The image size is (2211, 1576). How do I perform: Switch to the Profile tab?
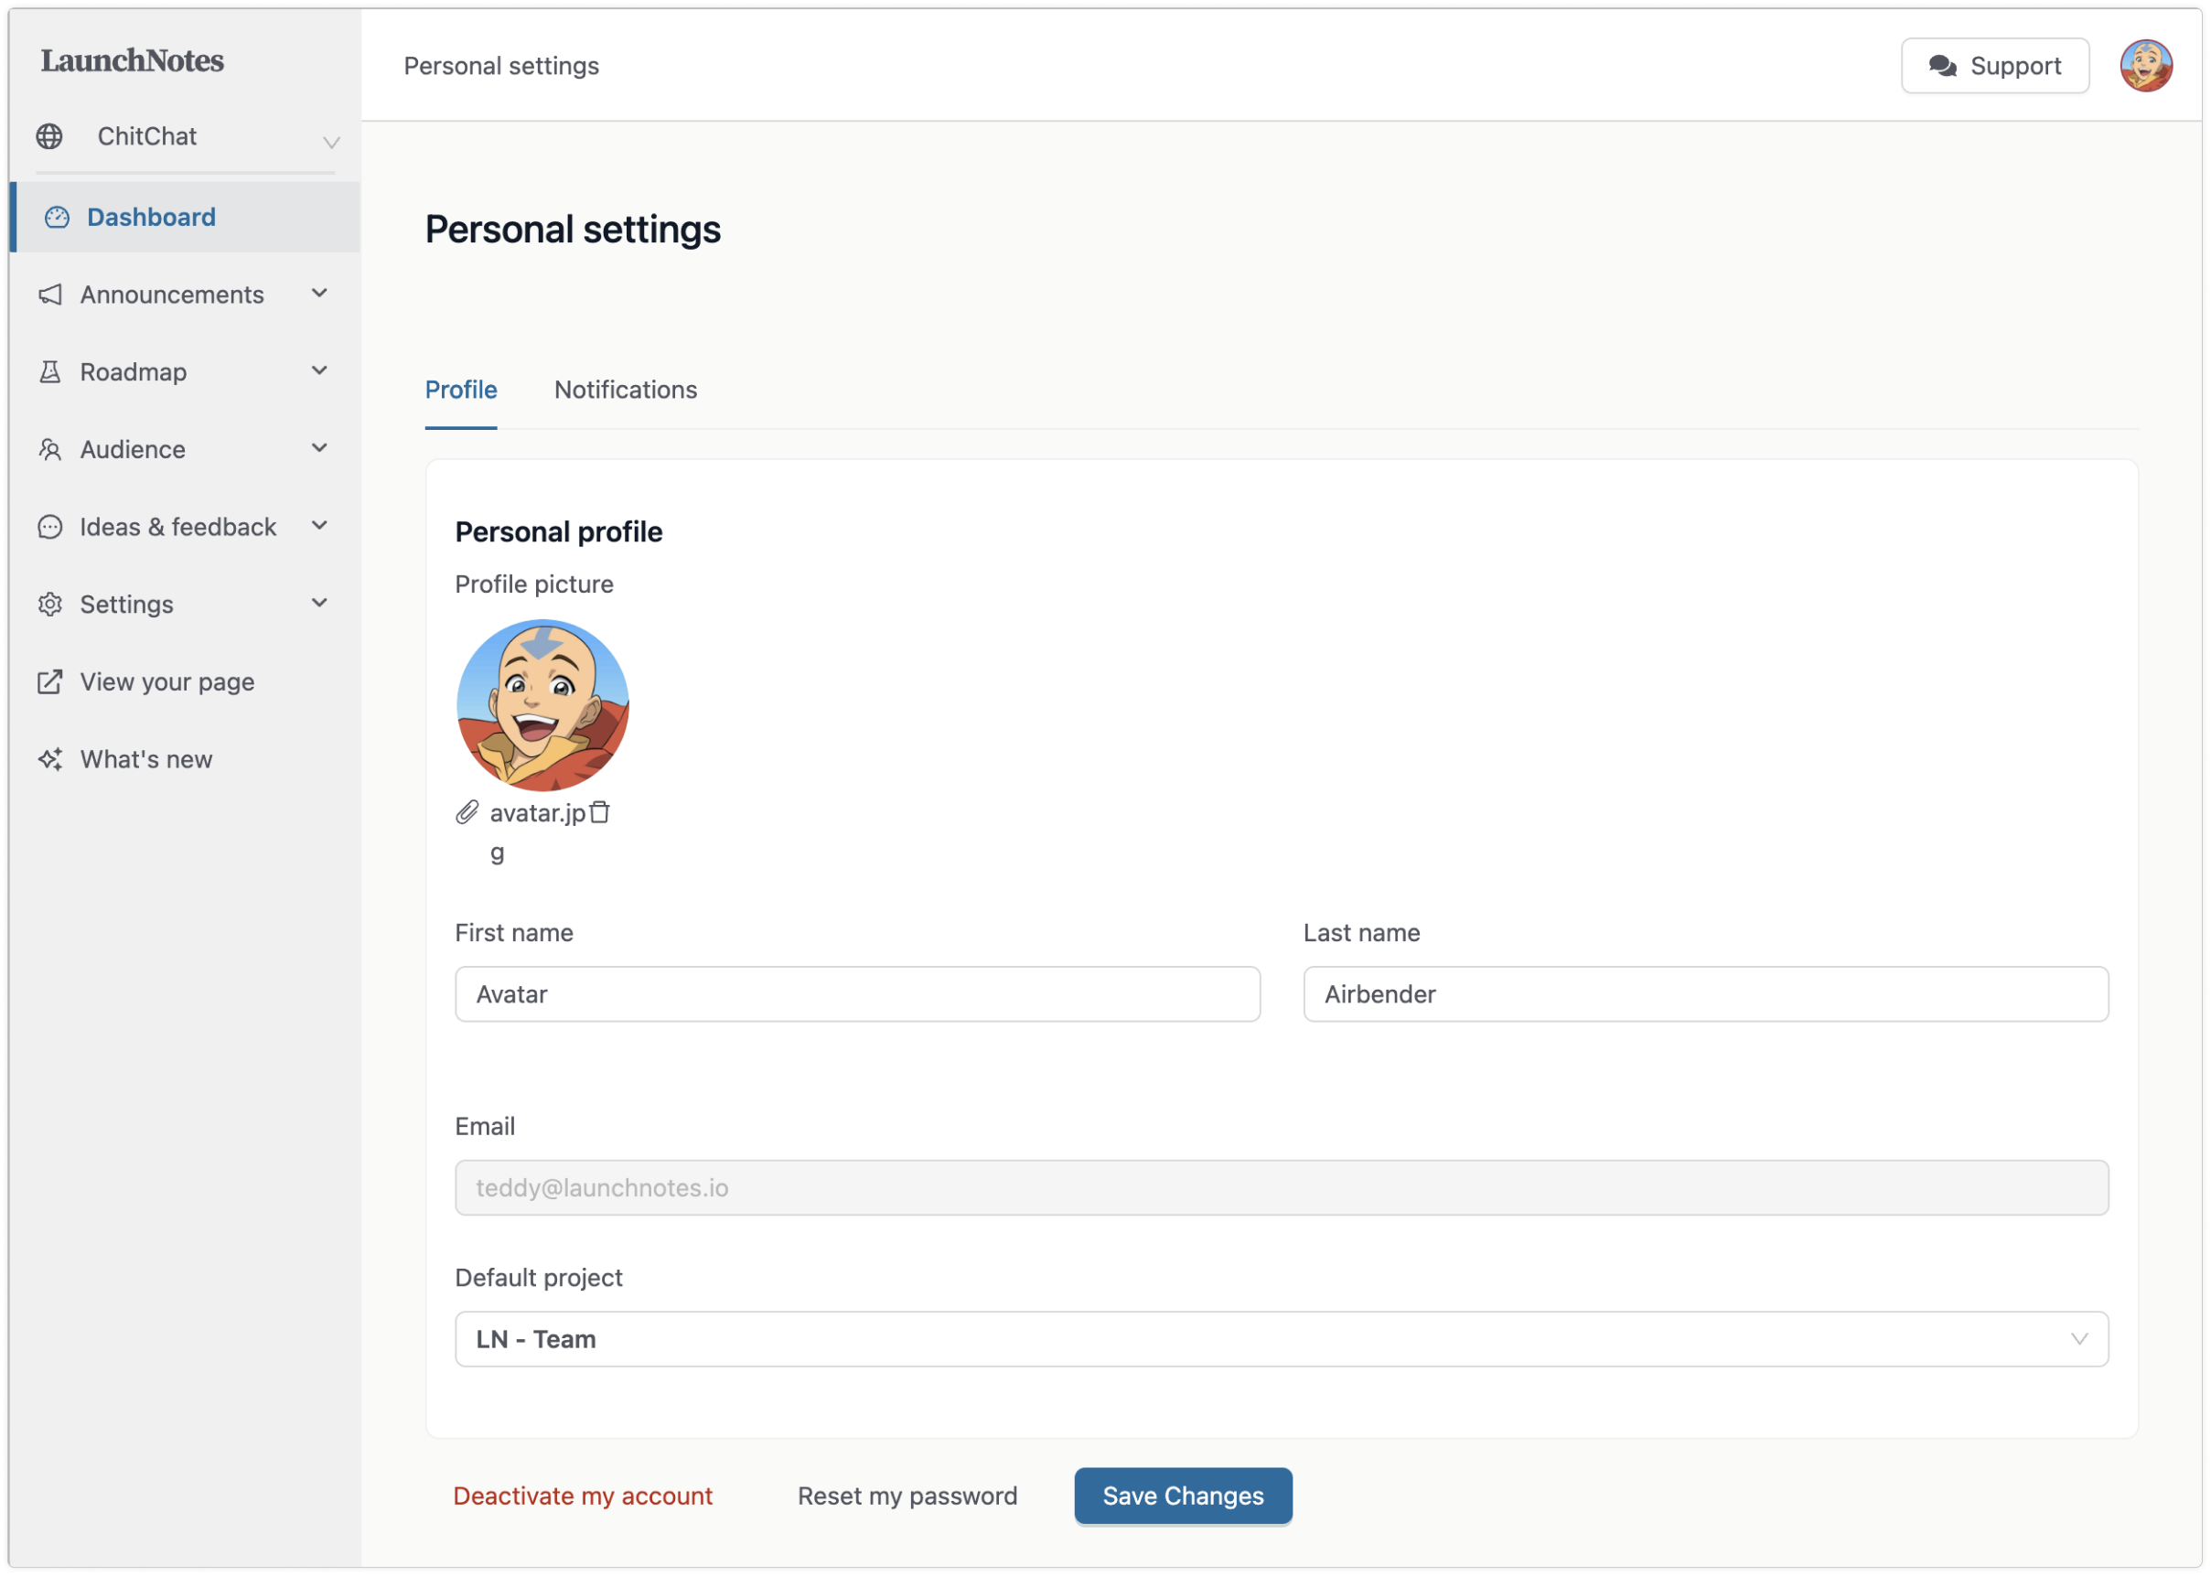(x=461, y=391)
